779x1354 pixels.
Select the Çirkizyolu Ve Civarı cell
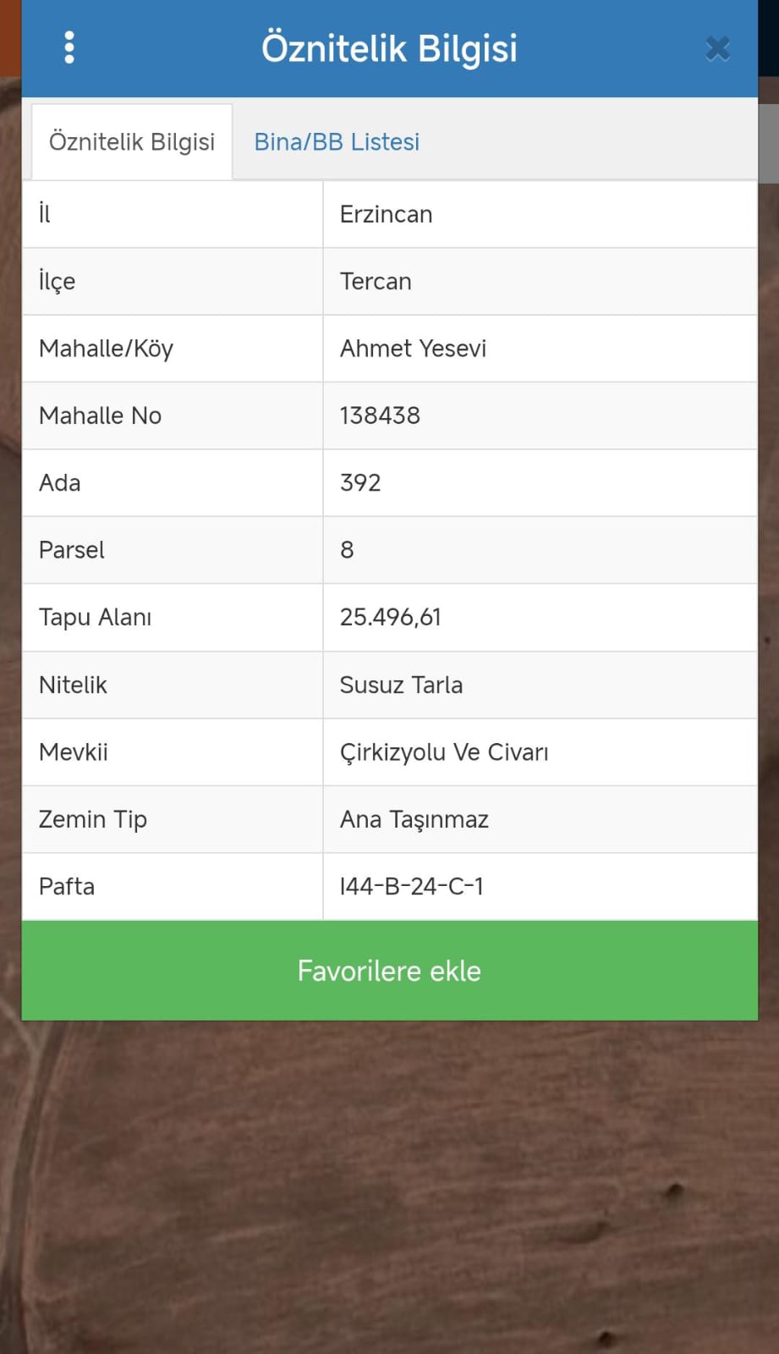pyautogui.click(x=540, y=751)
